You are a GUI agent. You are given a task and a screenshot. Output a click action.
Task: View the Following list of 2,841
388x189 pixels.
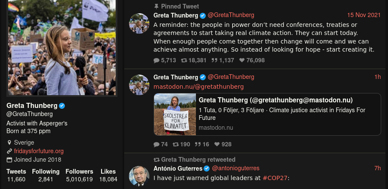coord(46,175)
